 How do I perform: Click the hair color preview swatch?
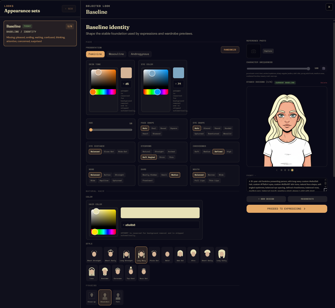(x=160, y=213)
